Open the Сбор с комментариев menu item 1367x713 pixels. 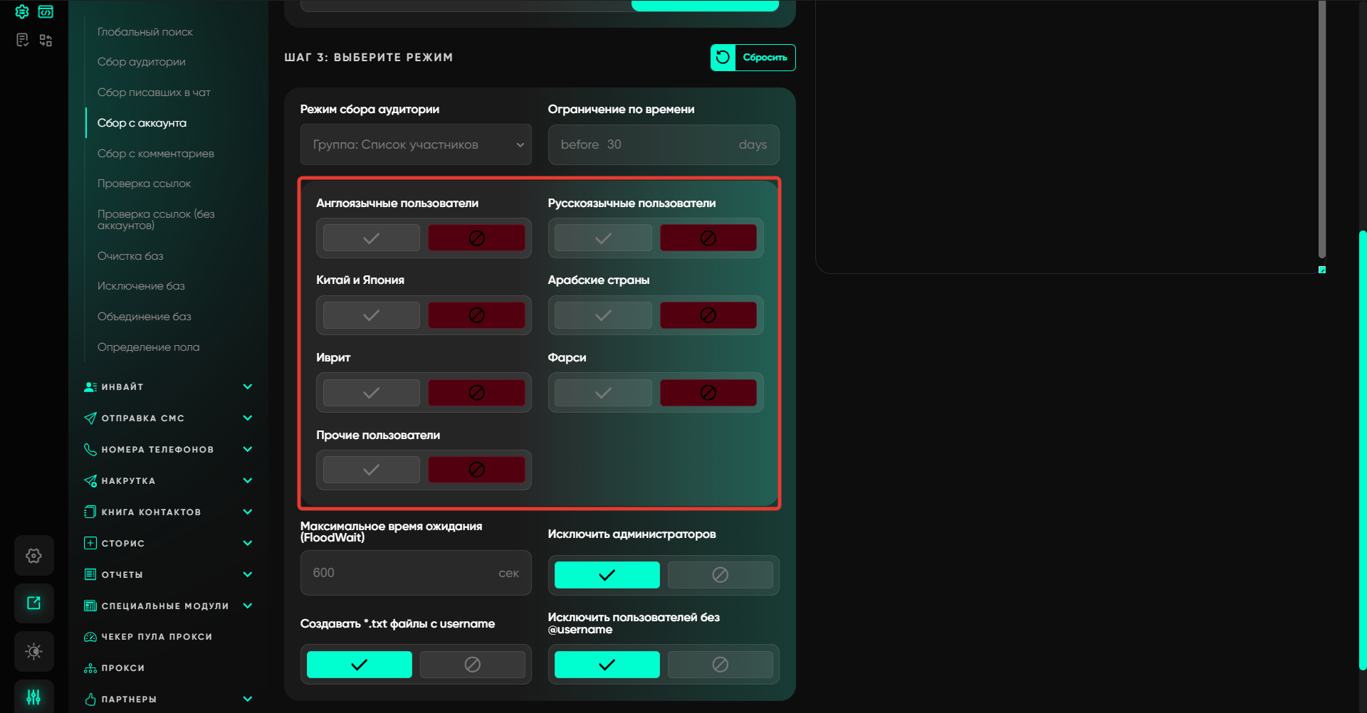point(155,154)
